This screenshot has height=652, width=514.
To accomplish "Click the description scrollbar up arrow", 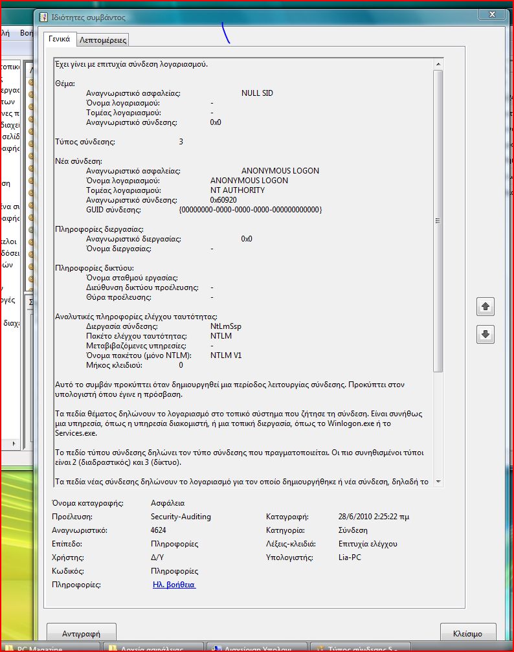I will pos(438,64).
